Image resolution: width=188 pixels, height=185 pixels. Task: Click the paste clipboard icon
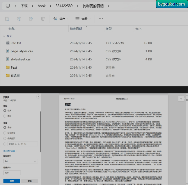[7, 19]
